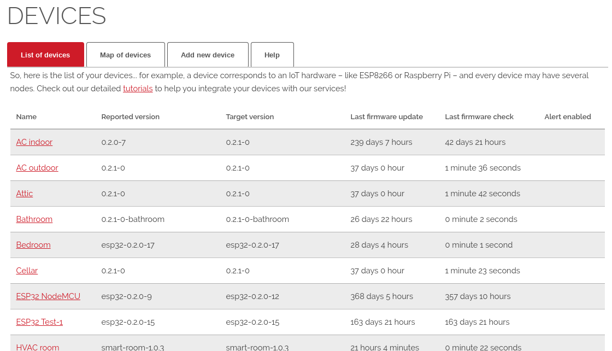
Task: Open the HVAC room device
Action: pos(38,347)
